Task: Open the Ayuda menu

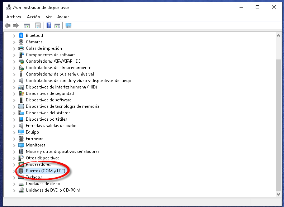Action: pos(63,17)
